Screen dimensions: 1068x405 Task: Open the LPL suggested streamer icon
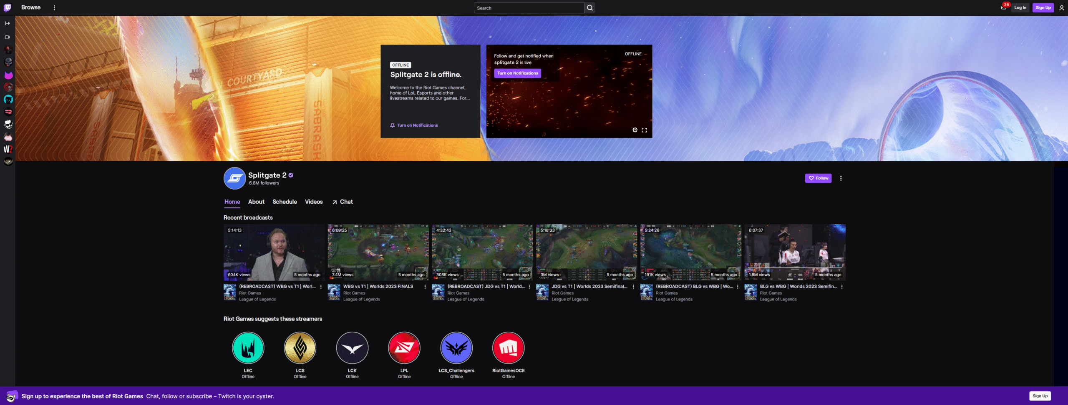pos(404,347)
